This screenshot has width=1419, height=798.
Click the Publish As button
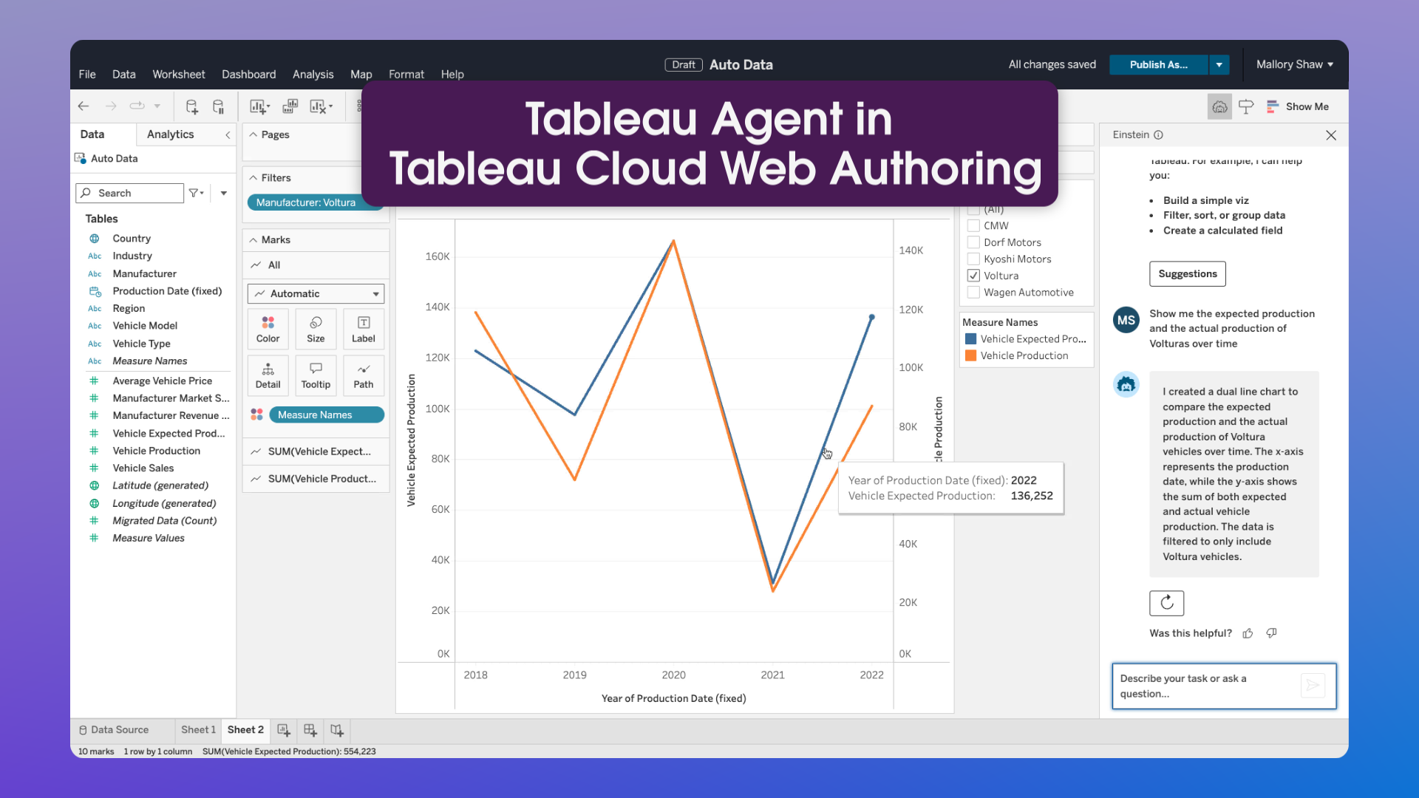pos(1158,64)
